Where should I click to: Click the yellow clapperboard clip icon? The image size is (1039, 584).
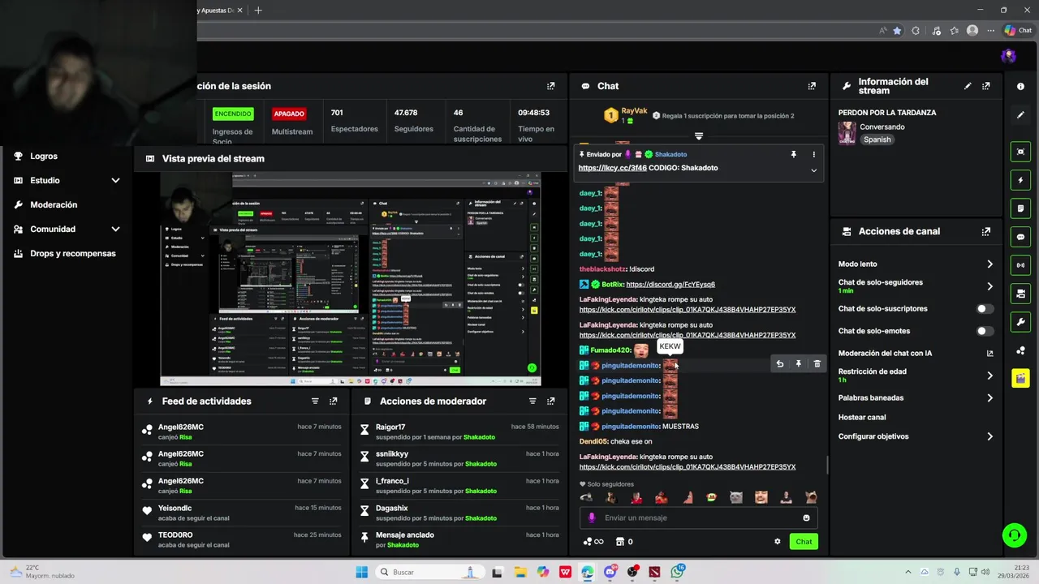coord(1020,379)
